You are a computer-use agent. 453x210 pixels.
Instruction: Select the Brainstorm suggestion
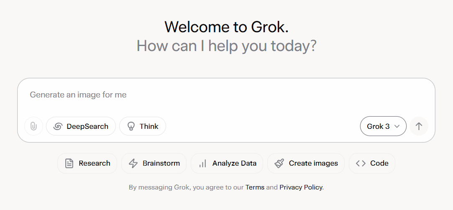(x=154, y=164)
